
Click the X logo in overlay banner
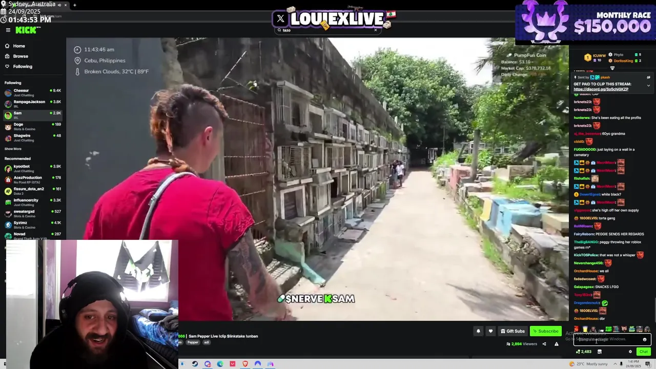point(280,19)
